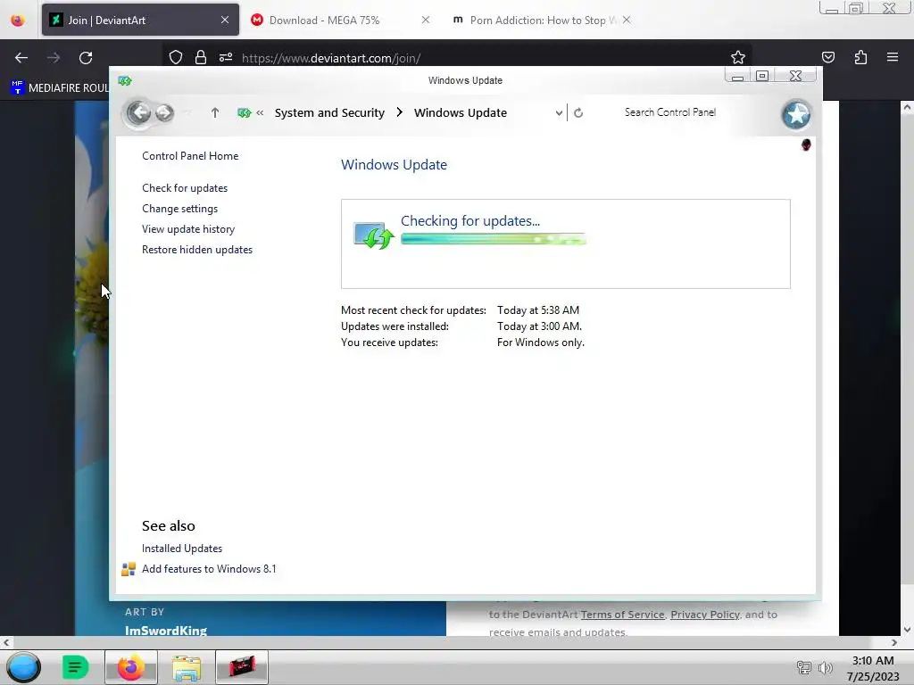
Task: Switch to the Join | DeviantArt tab
Action: pyautogui.click(x=140, y=20)
